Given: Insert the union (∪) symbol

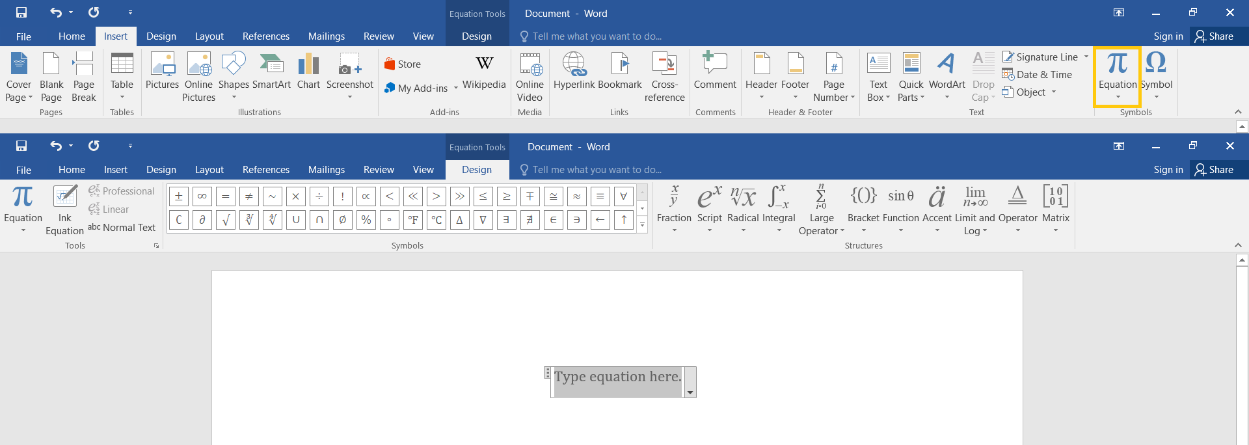Looking at the screenshot, I should 296,220.
